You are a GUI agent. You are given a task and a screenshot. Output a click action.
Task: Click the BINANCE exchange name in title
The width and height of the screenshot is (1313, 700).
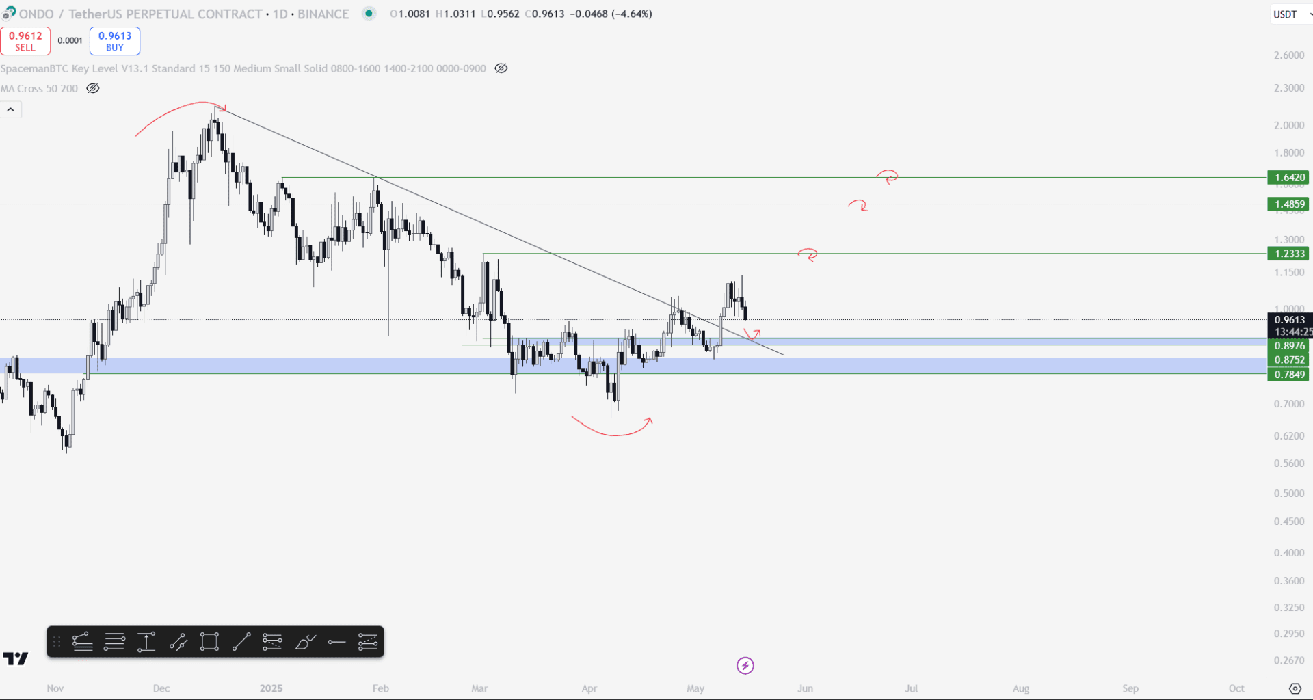[323, 14]
